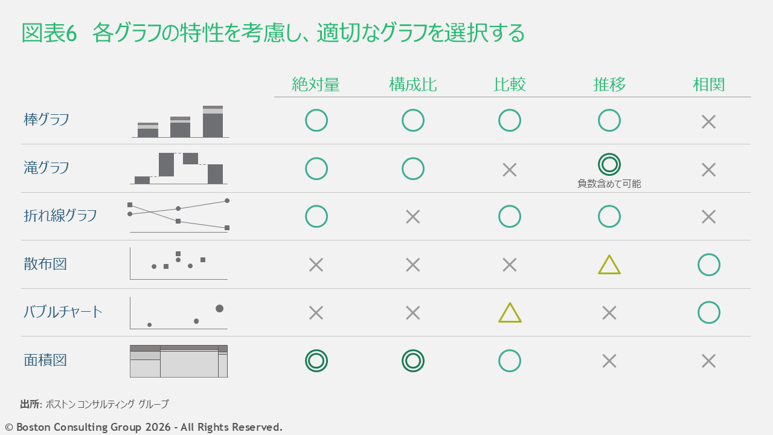Click the triangle in the 散布図 row
The height and width of the screenshot is (435, 773).
609,265
